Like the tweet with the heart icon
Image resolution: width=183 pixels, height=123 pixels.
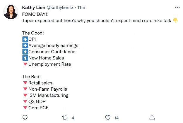[108, 117]
